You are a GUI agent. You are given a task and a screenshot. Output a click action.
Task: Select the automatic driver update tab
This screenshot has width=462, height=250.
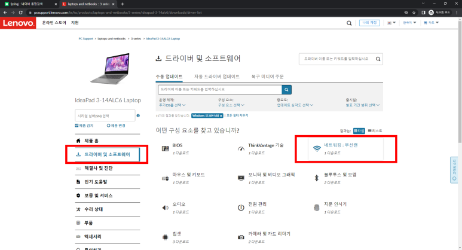point(217,77)
